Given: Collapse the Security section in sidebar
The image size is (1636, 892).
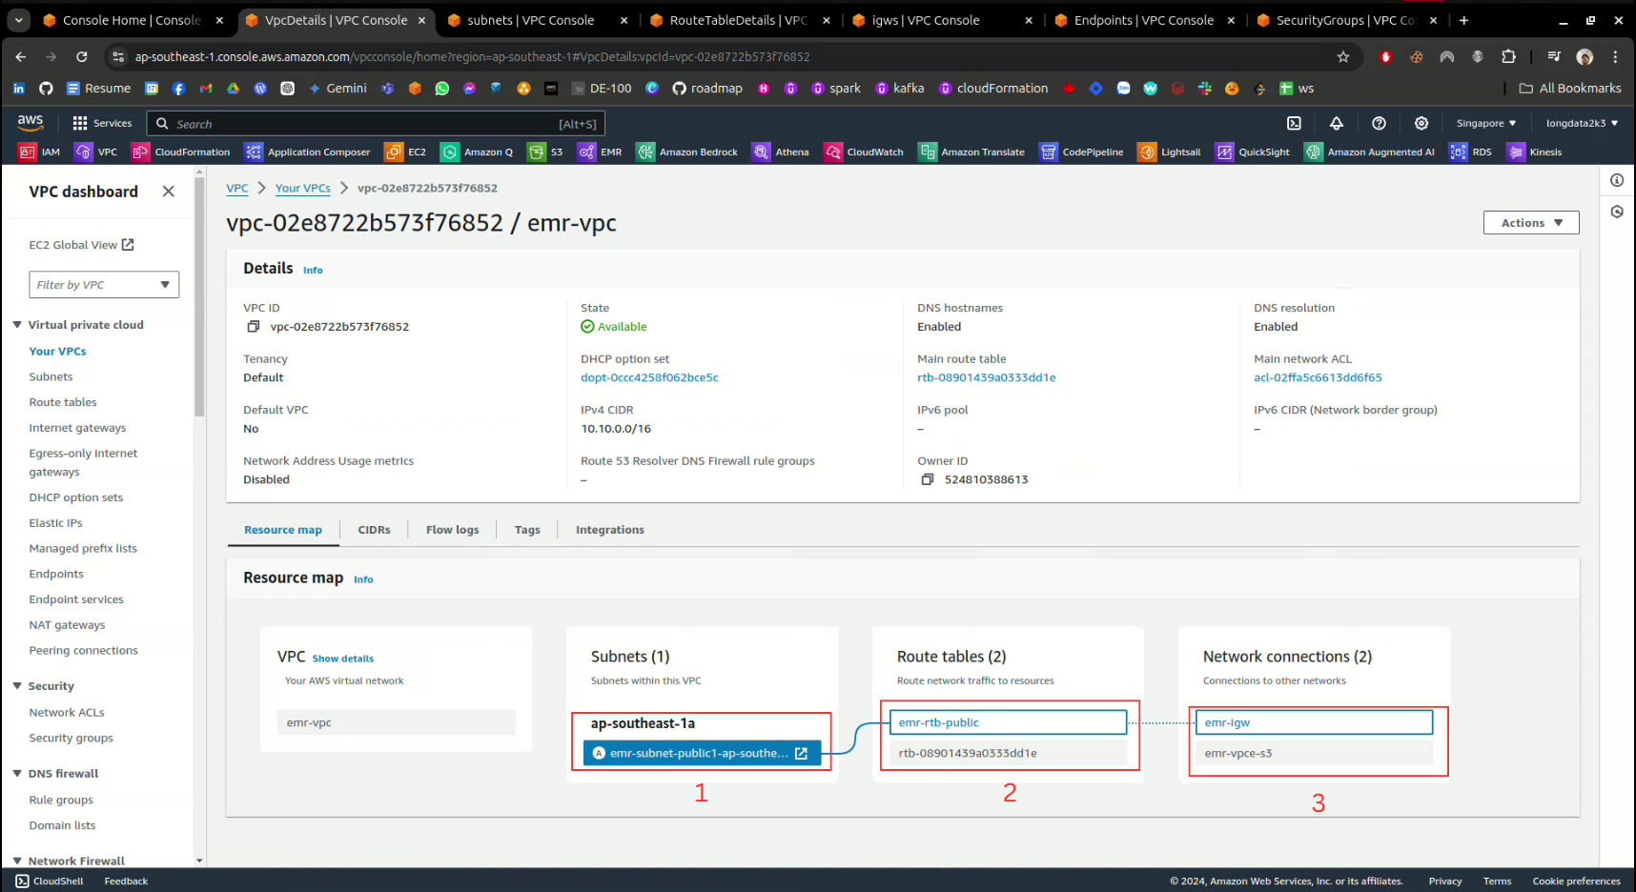Looking at the screenshot, I should tap(17, 686).
